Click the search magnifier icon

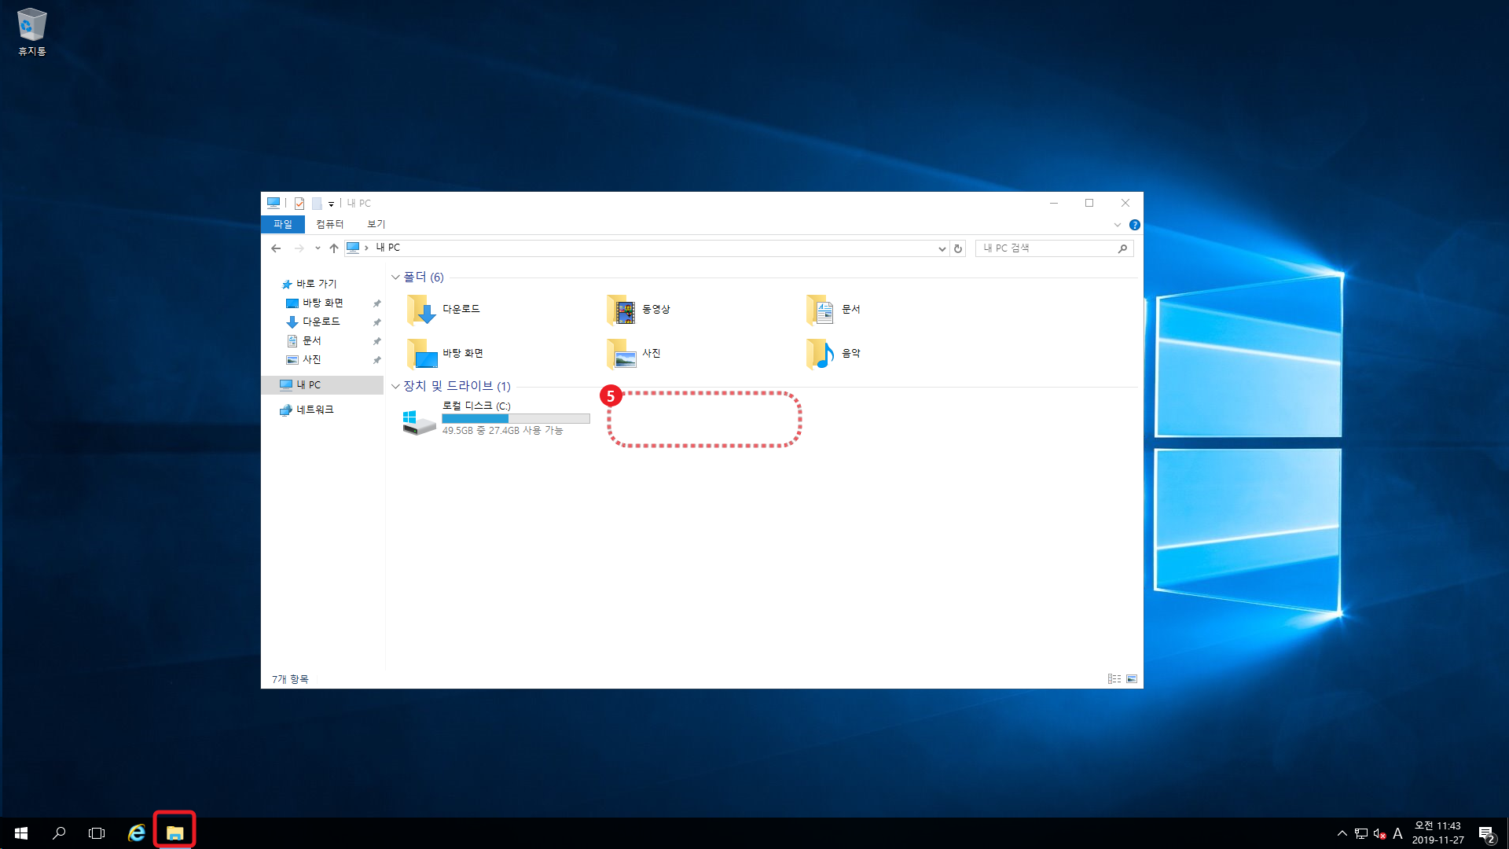[1123, 248]
